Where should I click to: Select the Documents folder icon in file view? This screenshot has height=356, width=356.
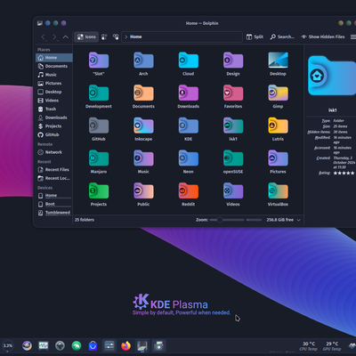pyautogui.click(x=143, y=93)
